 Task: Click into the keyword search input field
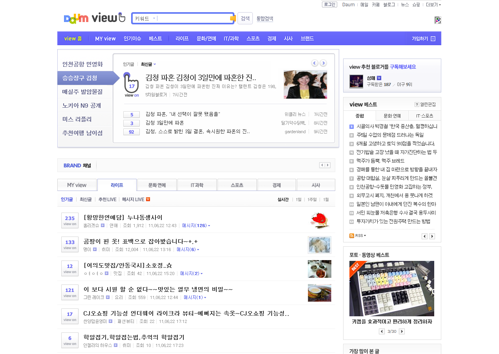(193, 18)
